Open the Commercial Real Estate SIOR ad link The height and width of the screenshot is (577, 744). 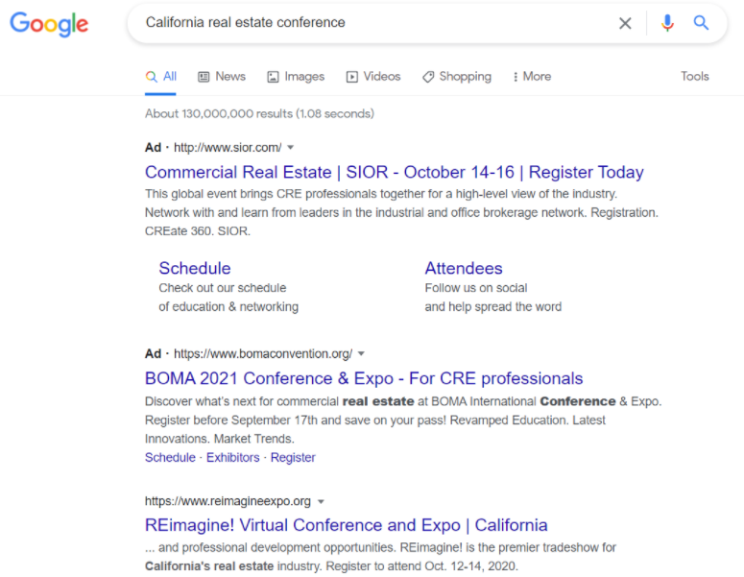[x=395, y=172]
